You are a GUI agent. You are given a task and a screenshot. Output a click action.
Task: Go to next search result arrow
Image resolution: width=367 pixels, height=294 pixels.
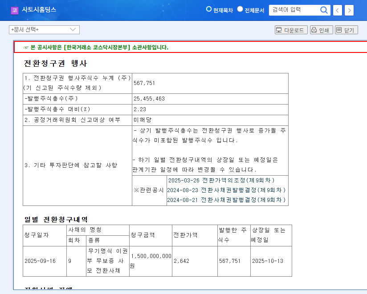click(349, 10)
